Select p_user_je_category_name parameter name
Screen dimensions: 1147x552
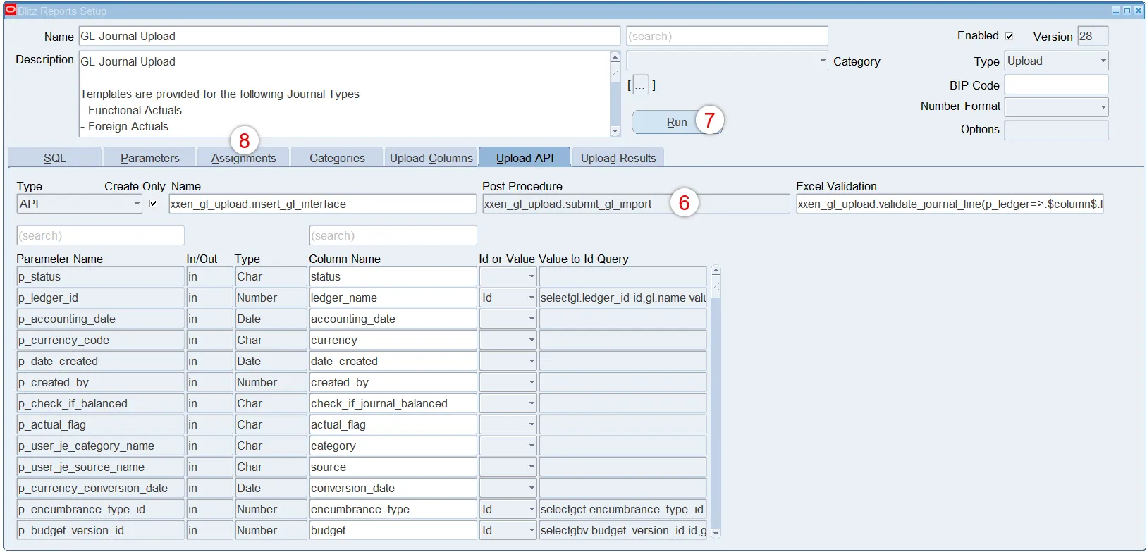101,446
